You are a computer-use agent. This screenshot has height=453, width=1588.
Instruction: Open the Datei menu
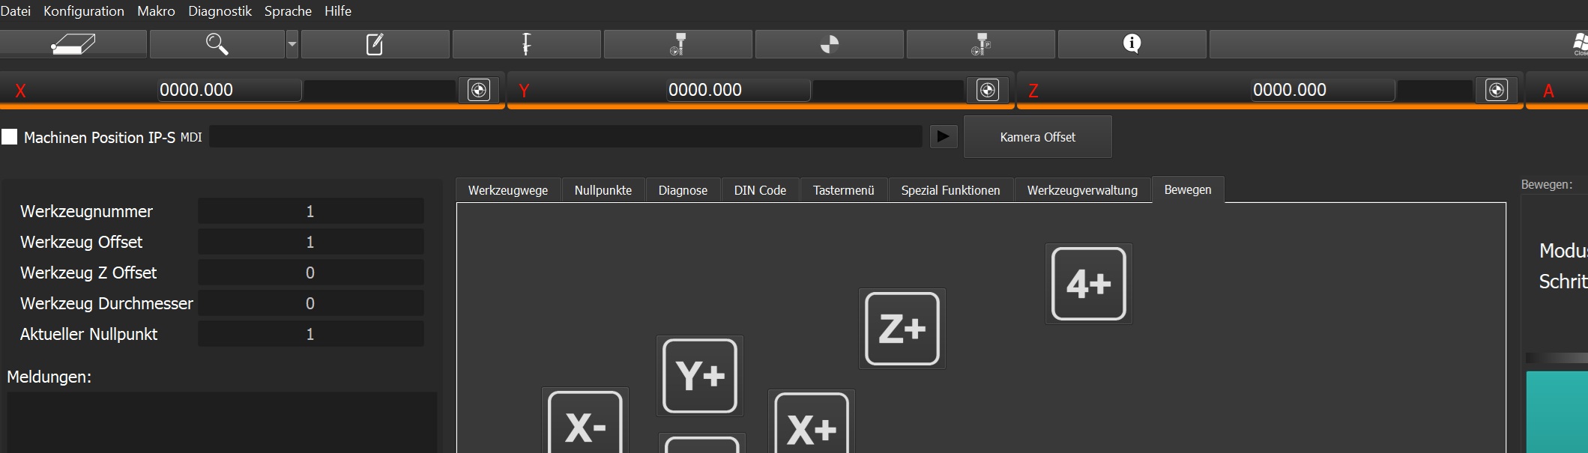16,11
